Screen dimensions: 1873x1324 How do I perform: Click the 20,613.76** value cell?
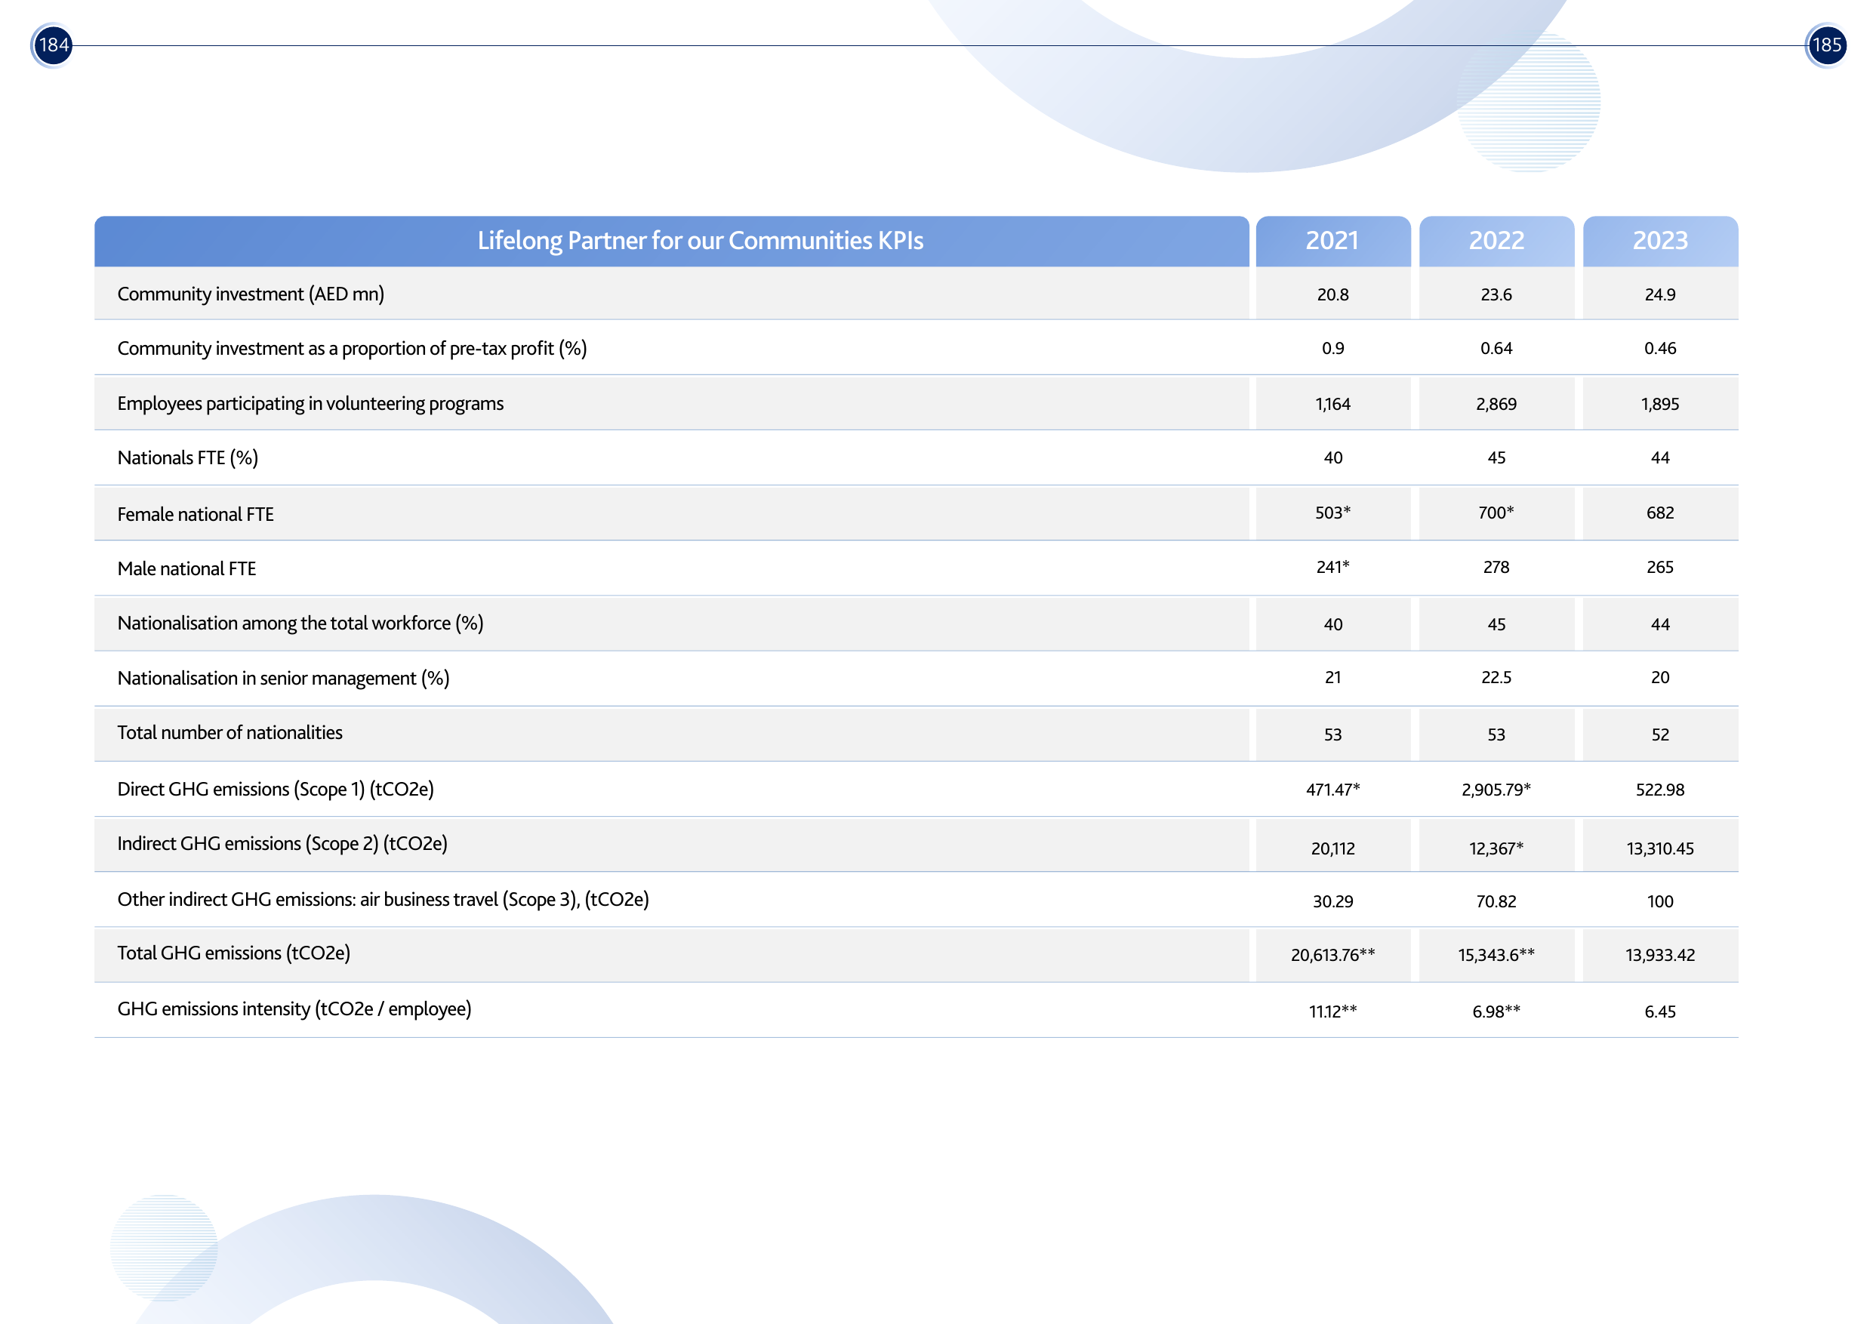1333,954
